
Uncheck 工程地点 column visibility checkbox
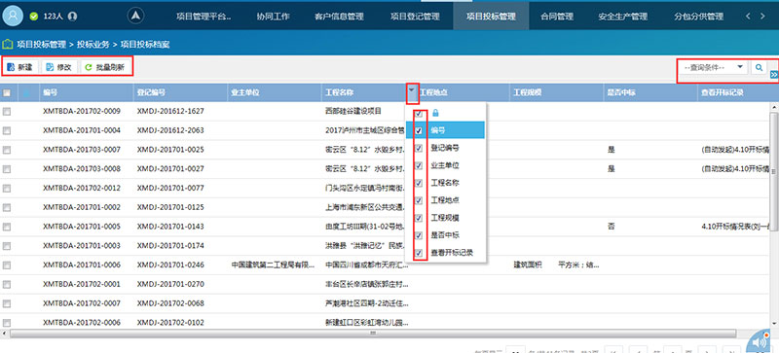(x=420, y=200)
